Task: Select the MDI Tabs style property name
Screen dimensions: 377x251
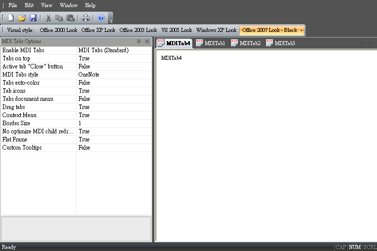Action: [20, 75]
